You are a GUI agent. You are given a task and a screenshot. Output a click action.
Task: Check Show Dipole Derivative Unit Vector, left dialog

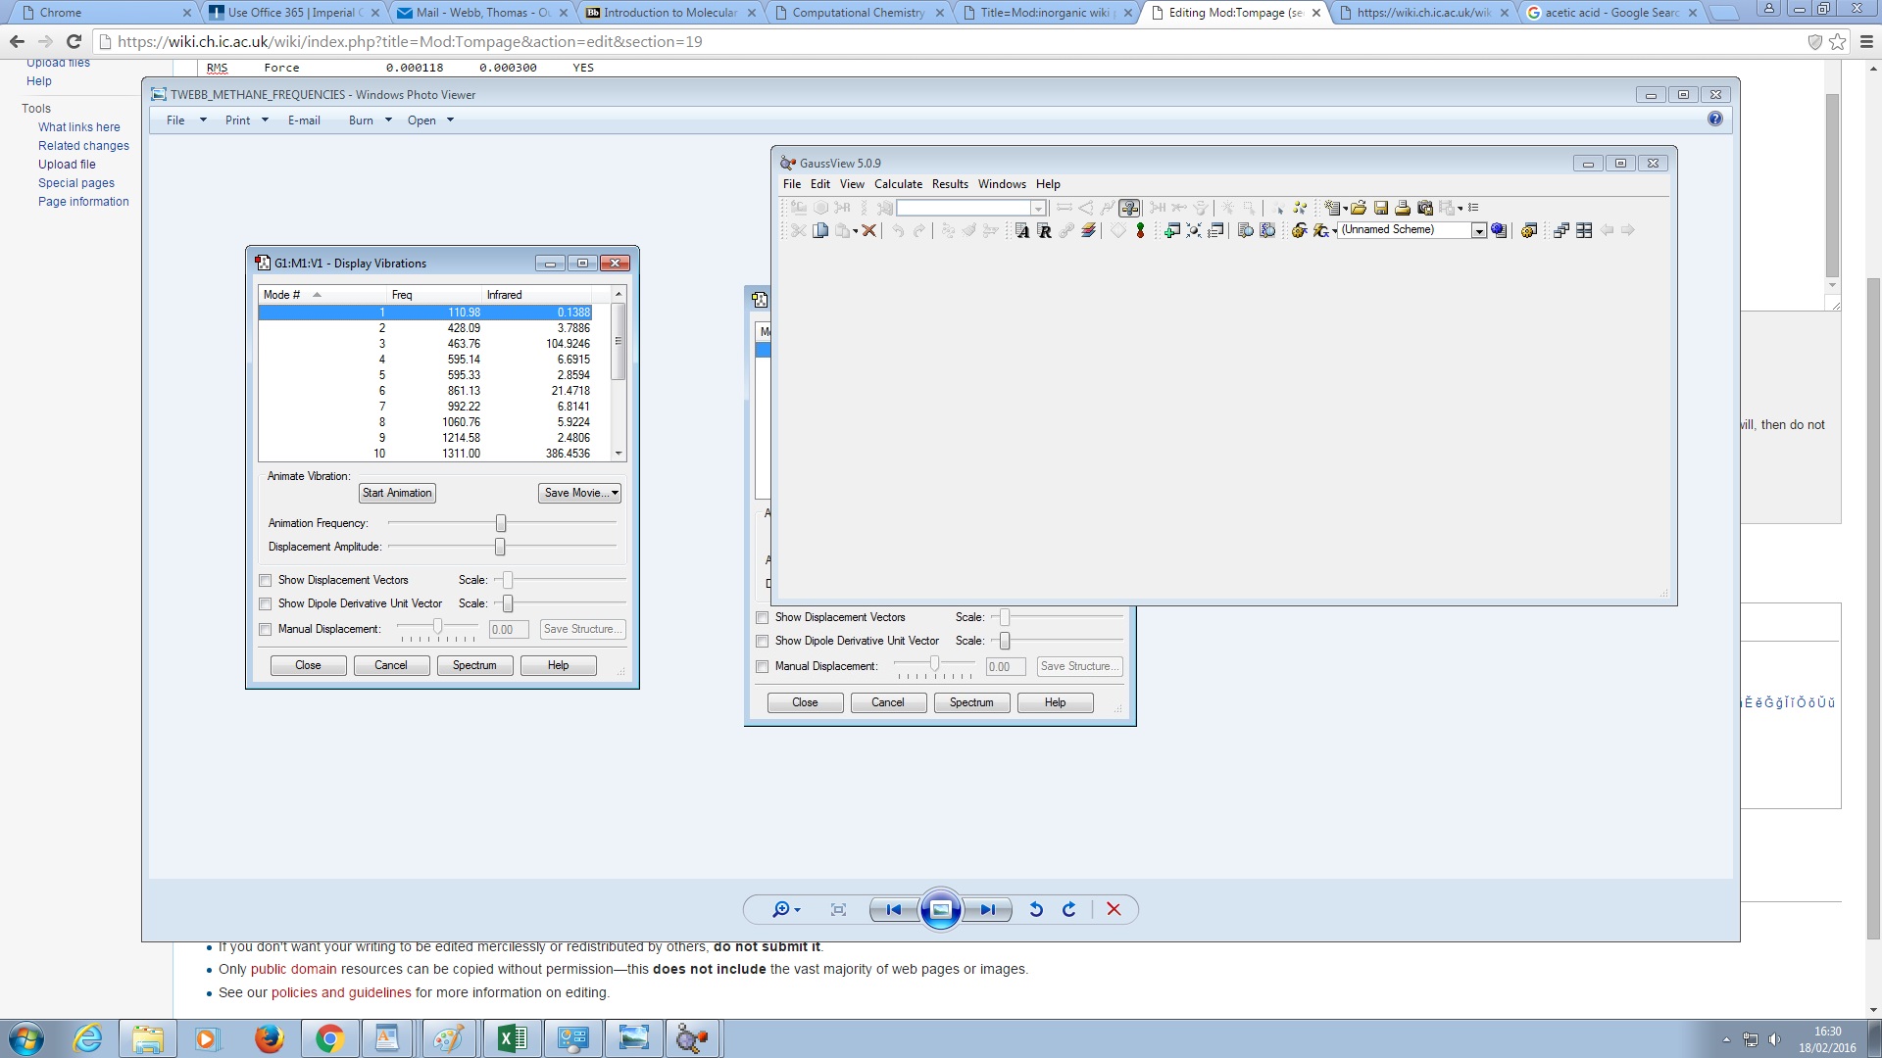[x=266, y=603]
